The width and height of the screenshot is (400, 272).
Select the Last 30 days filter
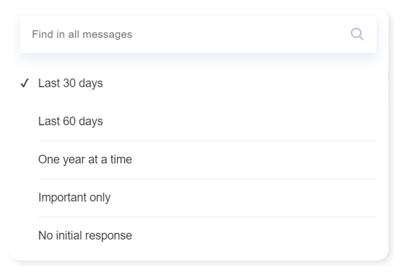click(71, 83)
